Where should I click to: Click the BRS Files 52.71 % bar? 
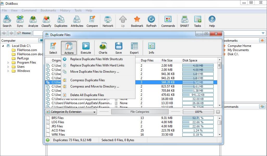point(198,118)
